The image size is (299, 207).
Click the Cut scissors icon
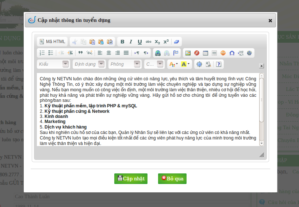pyautogui.click(x=74, y=42)
